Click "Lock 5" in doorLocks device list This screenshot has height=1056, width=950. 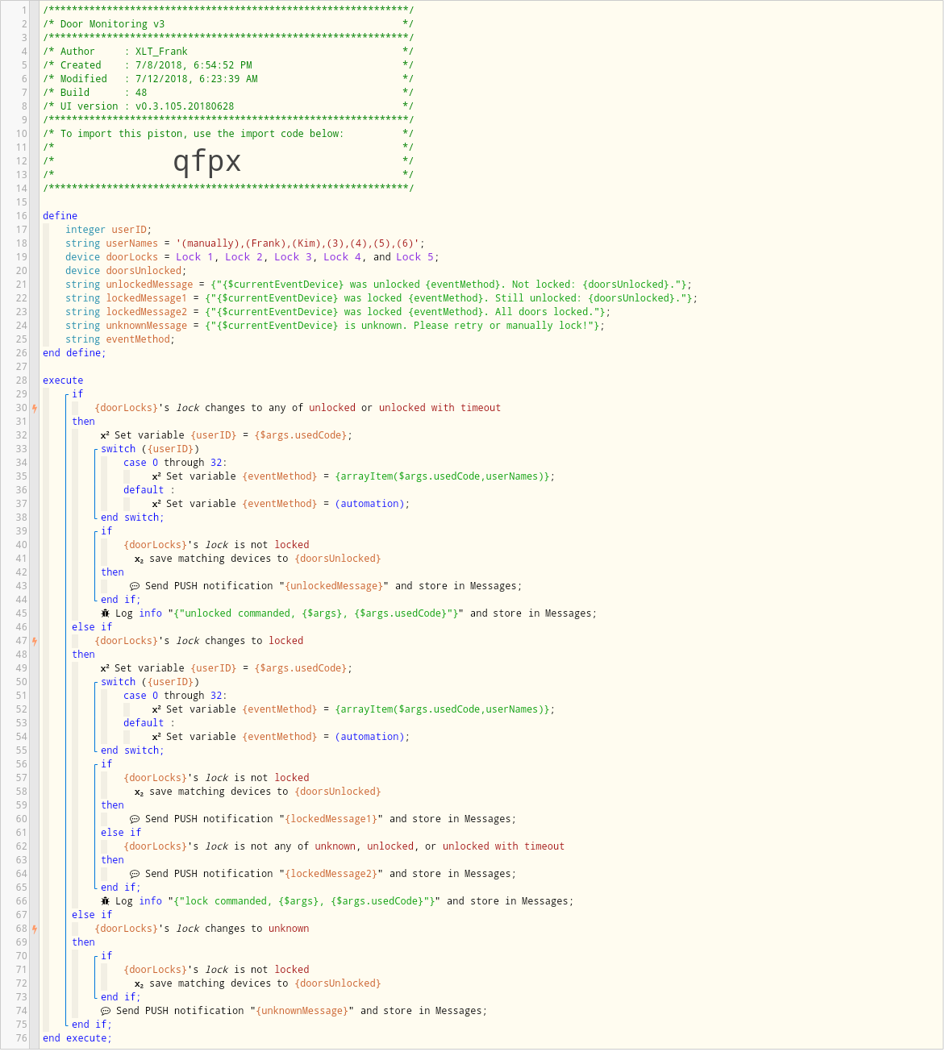[x=415, y=257]
